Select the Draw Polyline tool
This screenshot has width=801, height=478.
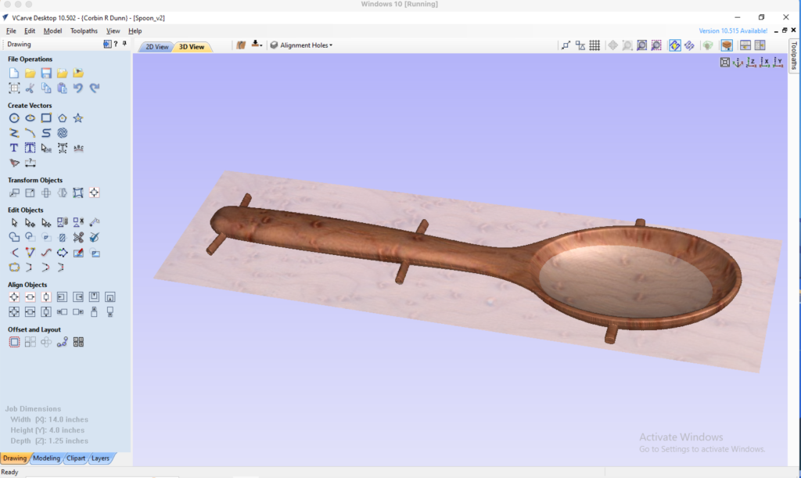tap(14, 133)
